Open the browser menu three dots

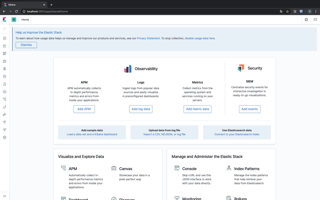(x=316, y=11)
